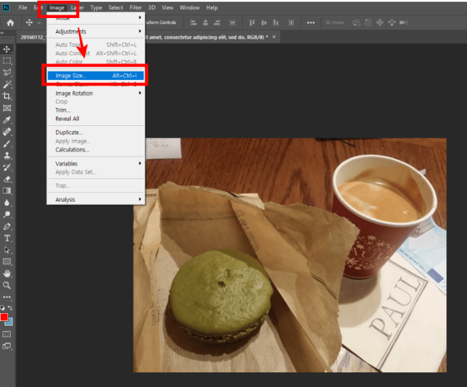Choose Image Size from the Image menu
467x387 pixels.
[95, 75]
